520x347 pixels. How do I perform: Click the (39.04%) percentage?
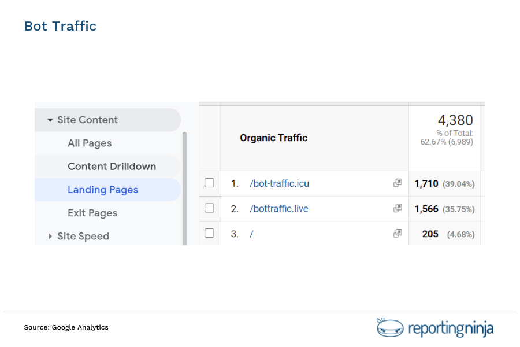tap(459, 184)
